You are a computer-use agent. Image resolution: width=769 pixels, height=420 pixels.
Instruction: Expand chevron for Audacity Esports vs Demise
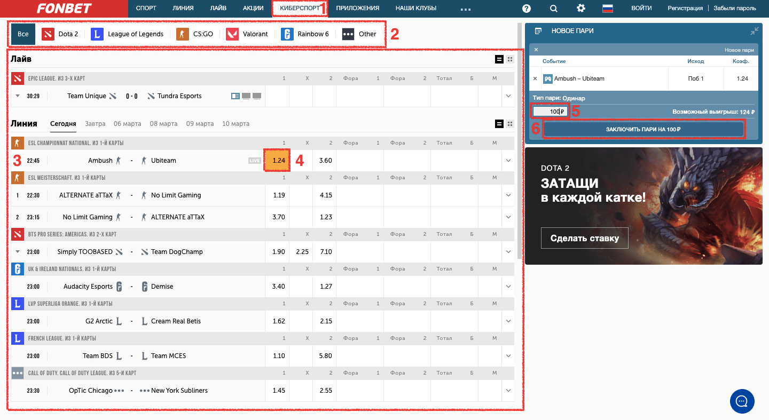pos(508,287)
